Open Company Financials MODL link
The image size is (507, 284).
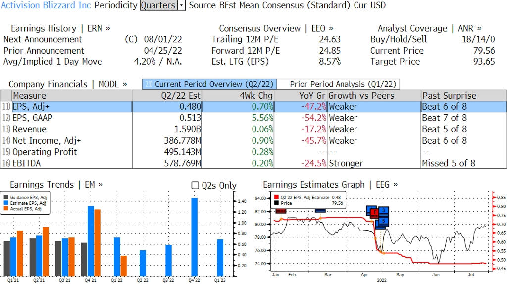pos(68,84)
